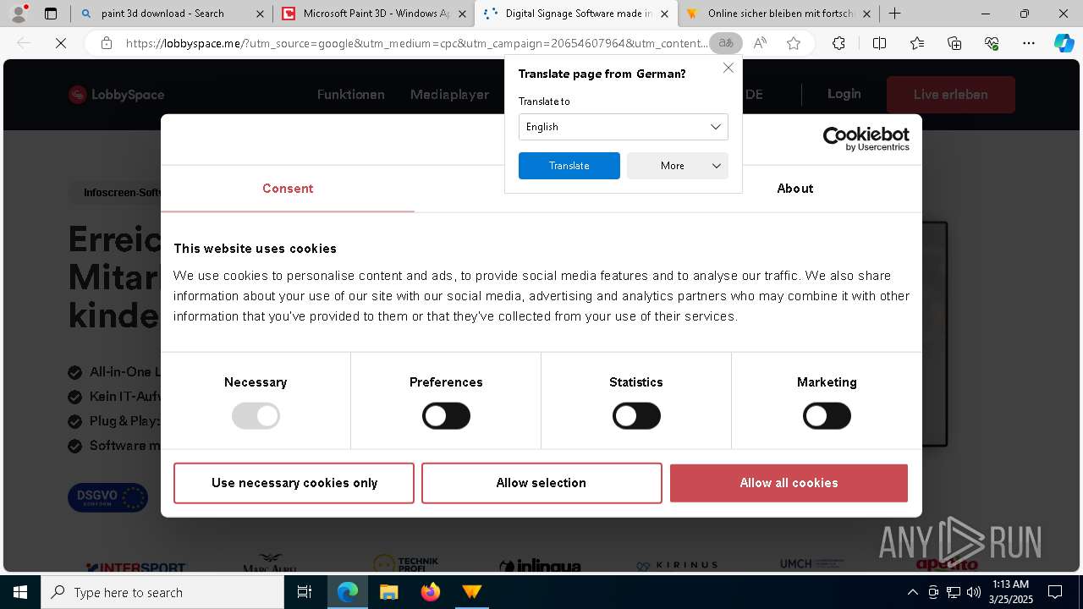Toggle Preferences cookies switch
1083x609 pixels.
click(446, 416)
